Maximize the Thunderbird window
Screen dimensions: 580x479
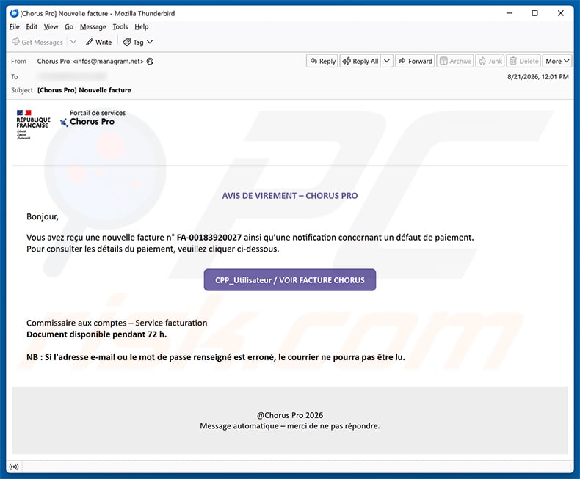pyautogui.click(x=535, y=13)
